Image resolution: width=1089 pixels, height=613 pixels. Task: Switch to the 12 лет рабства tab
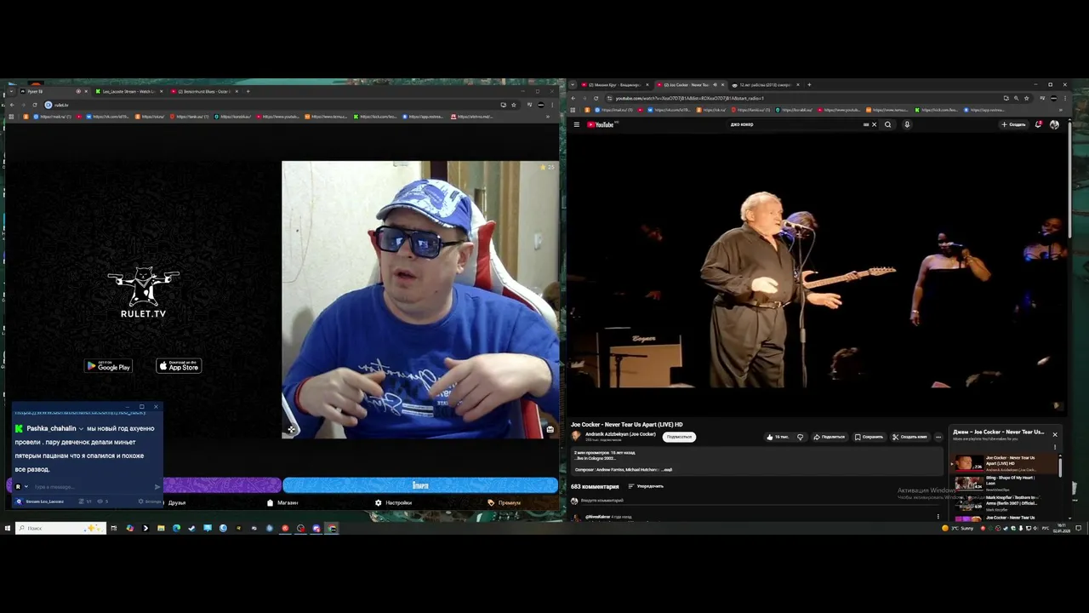(764, 85)
